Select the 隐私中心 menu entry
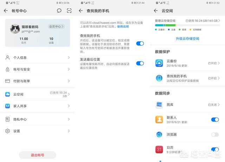 tap(37, 119)
